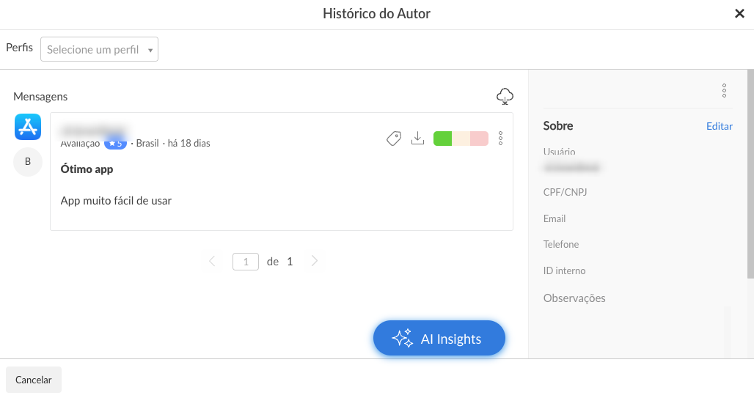This screenshot has width=754, height=398.
Task: Click the Telefone field label
Action: point(561,244)
